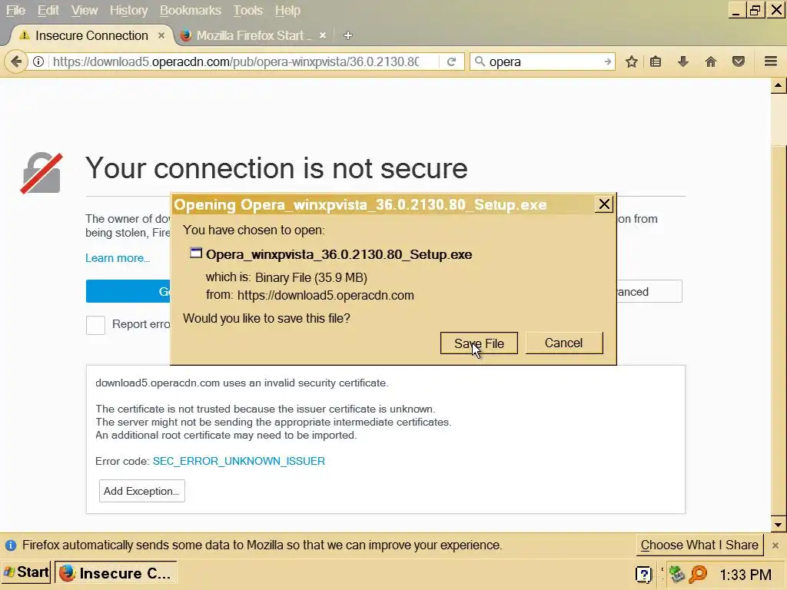Click the scrollbar down arrow
The image size is (787, 590).
coord(778,525)
